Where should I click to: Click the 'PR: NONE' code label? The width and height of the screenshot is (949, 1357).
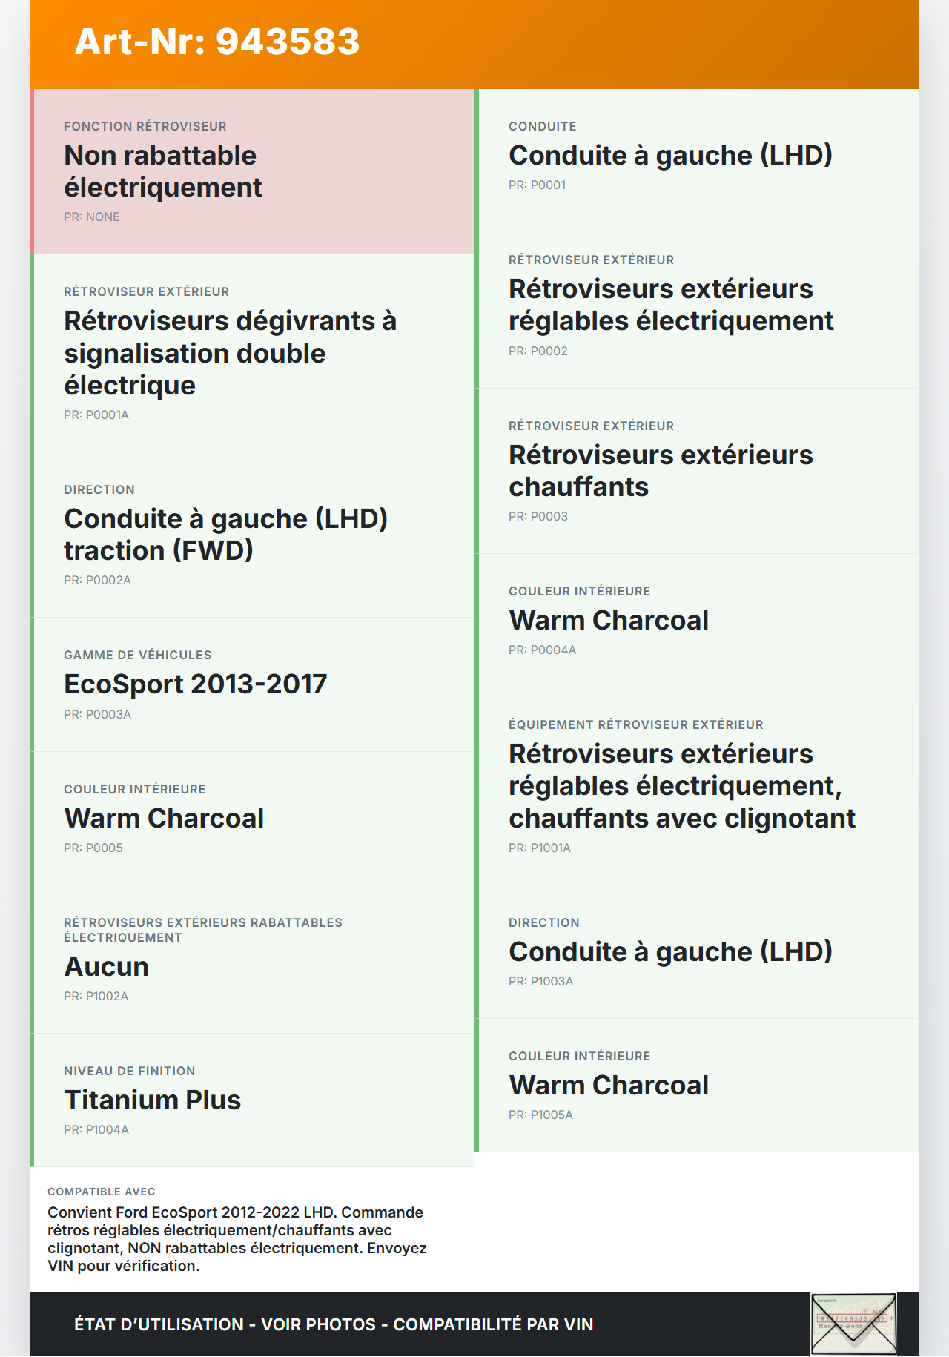point(92,217)
